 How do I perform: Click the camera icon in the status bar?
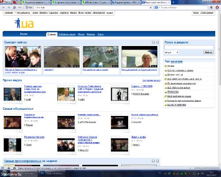coord(15,168)
